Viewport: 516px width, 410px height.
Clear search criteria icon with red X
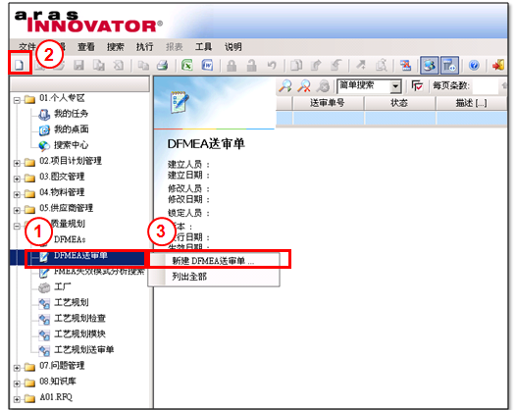click(304, 86)
